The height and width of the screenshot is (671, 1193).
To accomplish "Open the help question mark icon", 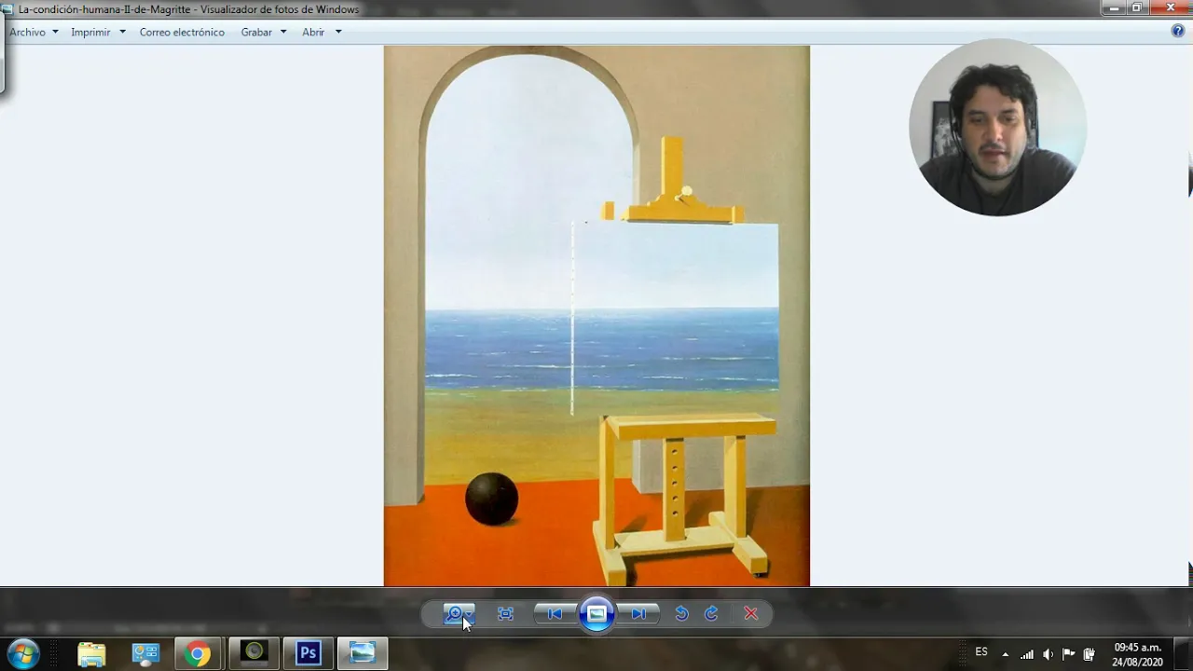I will click(1178, 31).
